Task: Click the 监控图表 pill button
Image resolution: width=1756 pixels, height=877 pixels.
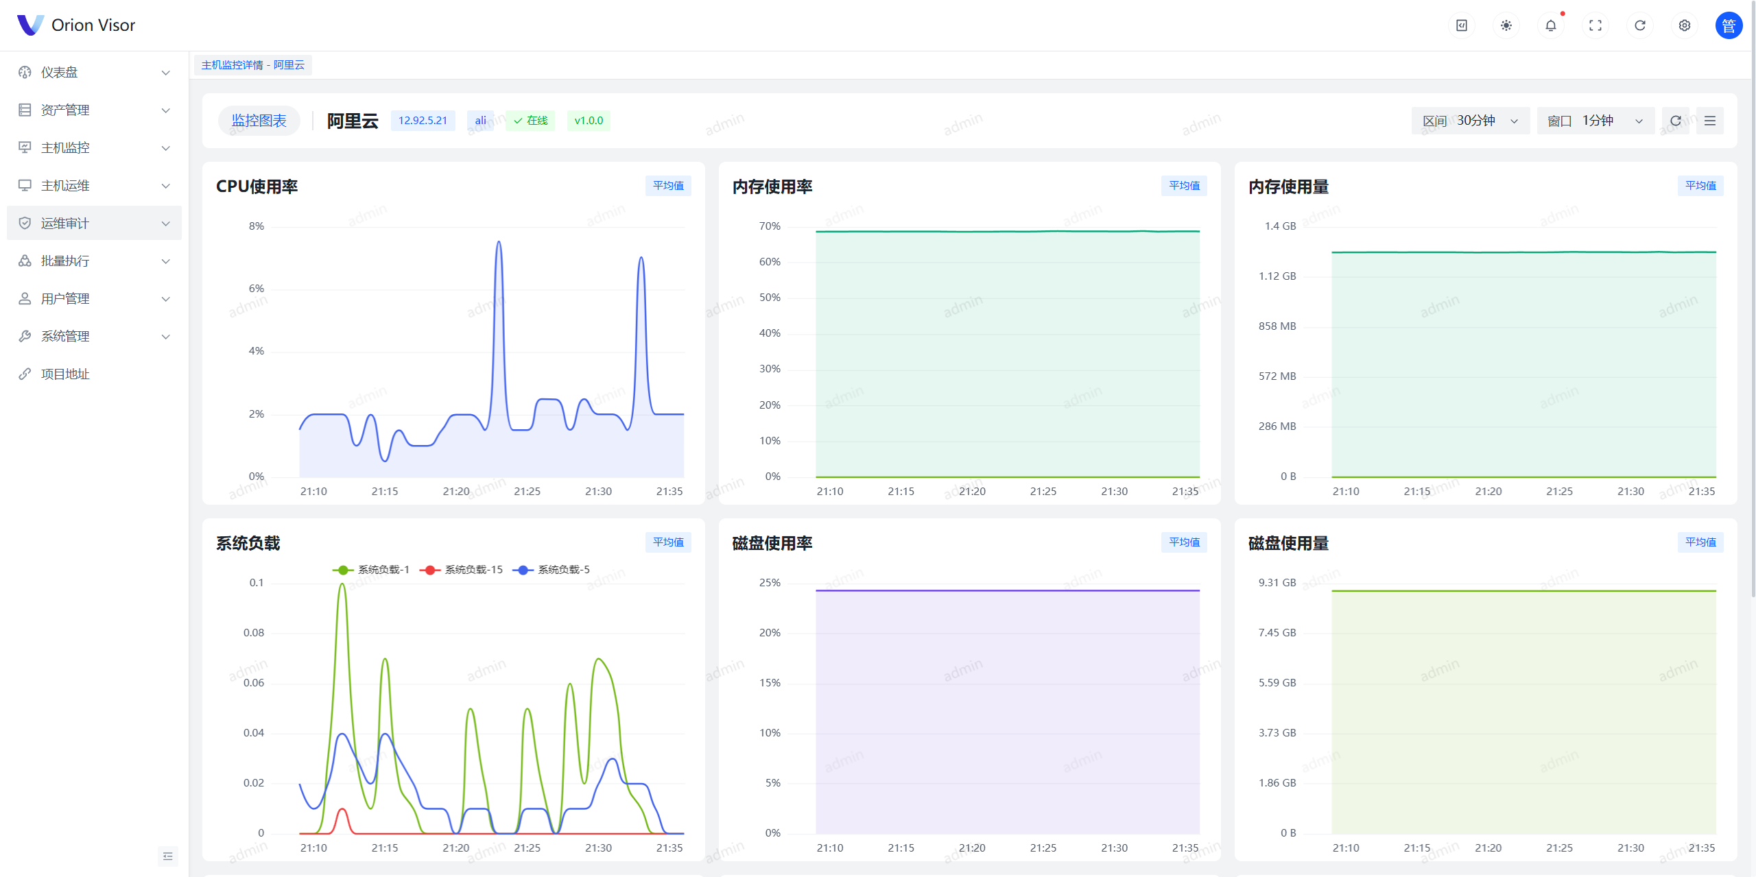Action: 259,121
